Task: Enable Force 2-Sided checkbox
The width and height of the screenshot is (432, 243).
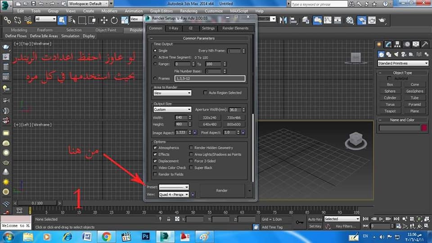Action: 191,161
